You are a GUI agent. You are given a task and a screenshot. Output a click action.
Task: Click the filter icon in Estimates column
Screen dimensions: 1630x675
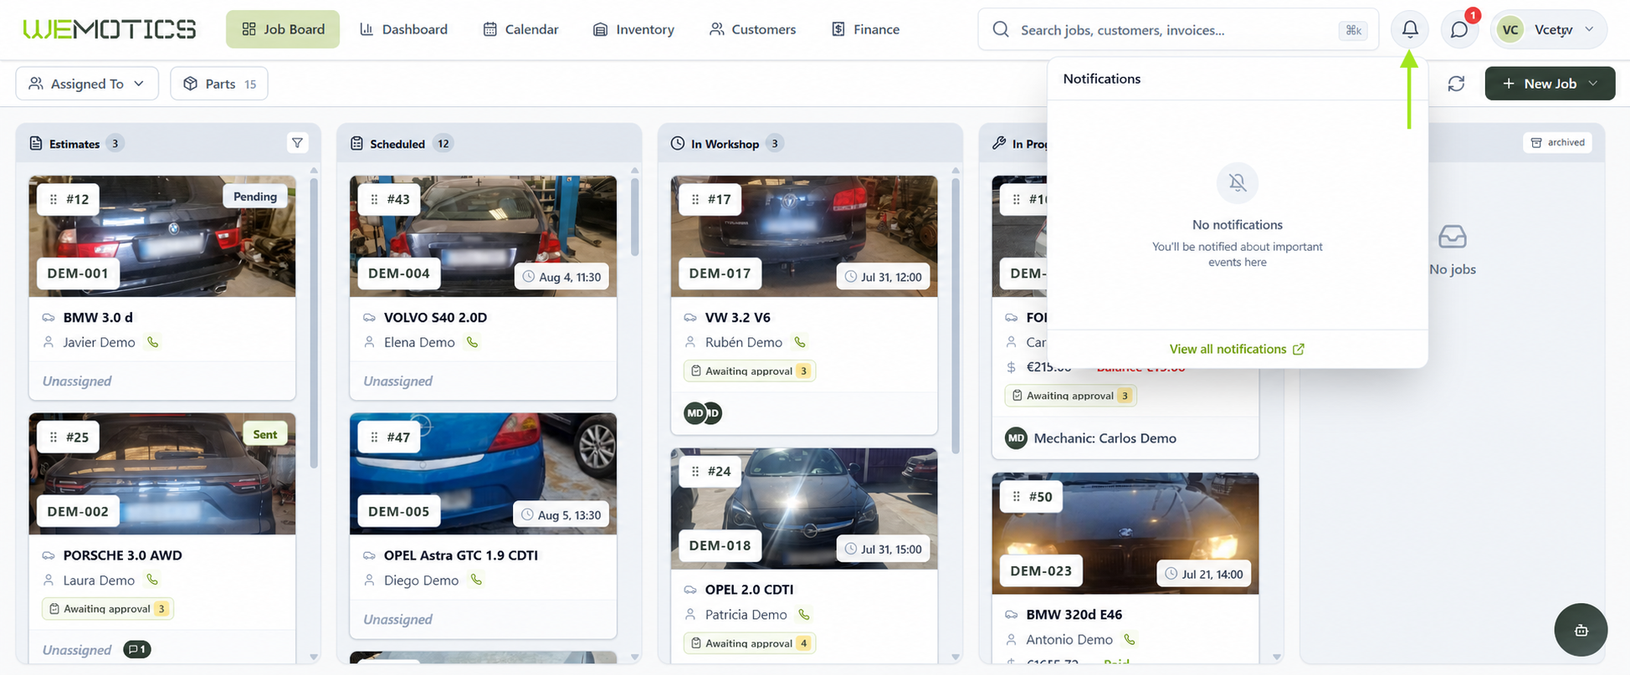click(x=297, y=143)
